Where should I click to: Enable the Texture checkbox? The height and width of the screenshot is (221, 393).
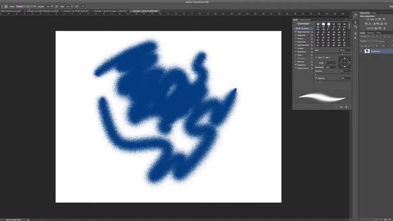[x=296, y=39]
